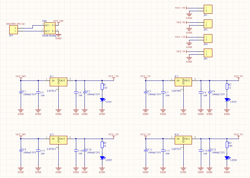Select capacitor C2 symbol

(x=85, y=92)
